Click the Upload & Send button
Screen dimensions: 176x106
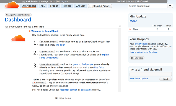100,6
